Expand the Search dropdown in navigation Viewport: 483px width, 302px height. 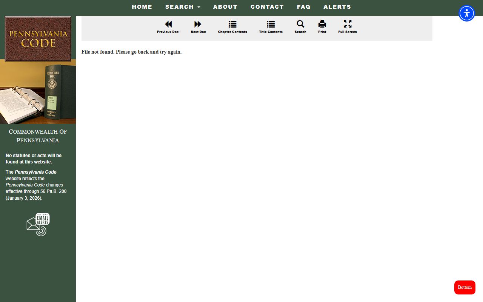point(183,7)
